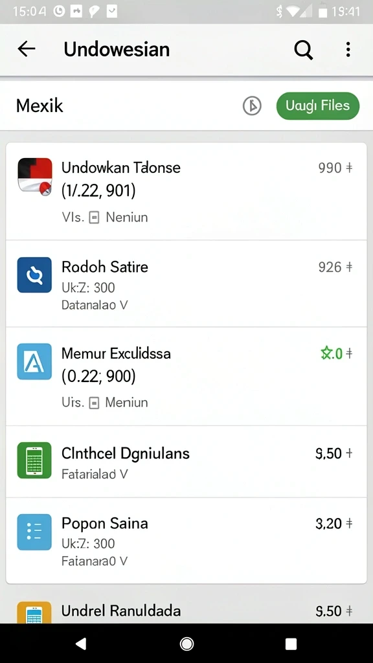
Task: Open the Undowkan Tdonse list entry title
Action: (x=121, y=168)
